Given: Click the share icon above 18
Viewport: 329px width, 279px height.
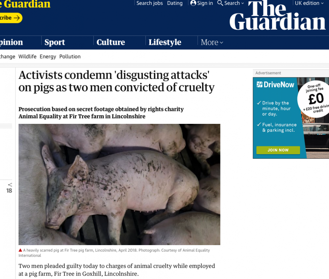Looking at the screenshot, I should coord(10,185).
